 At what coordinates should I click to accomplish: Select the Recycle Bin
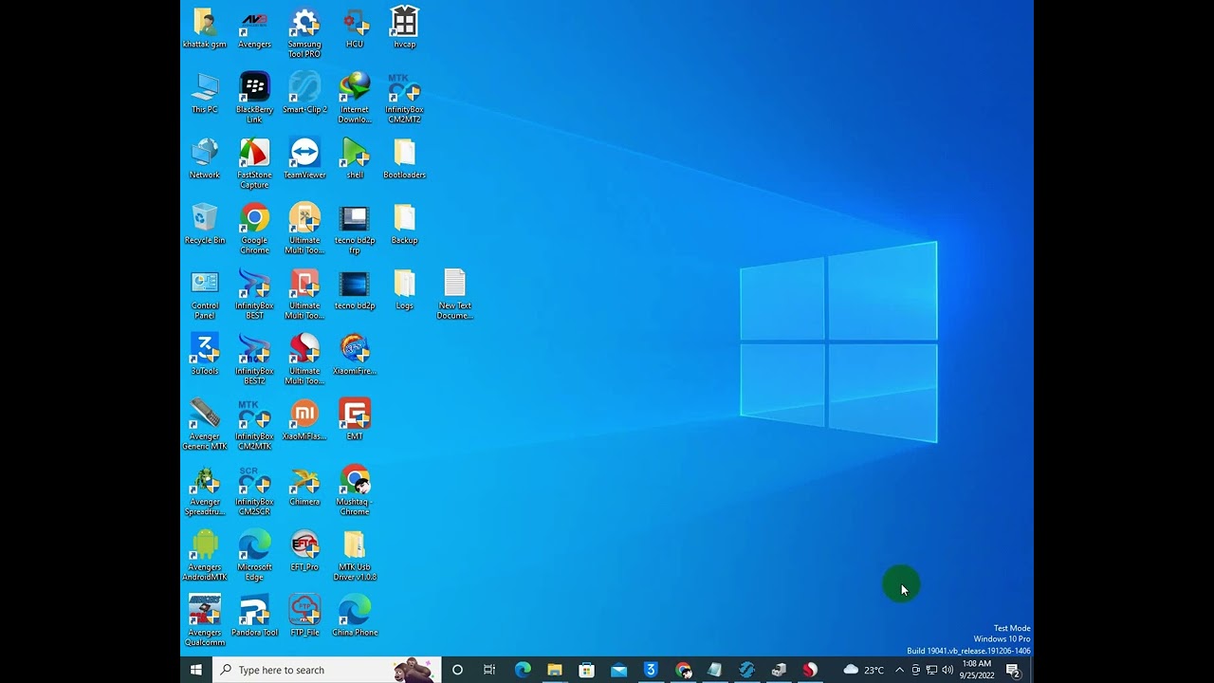(205, 224)
